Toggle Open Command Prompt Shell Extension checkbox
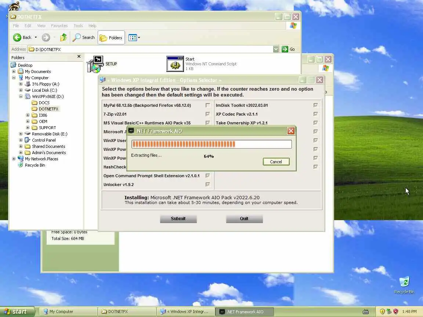 click(x=208, y=176)
